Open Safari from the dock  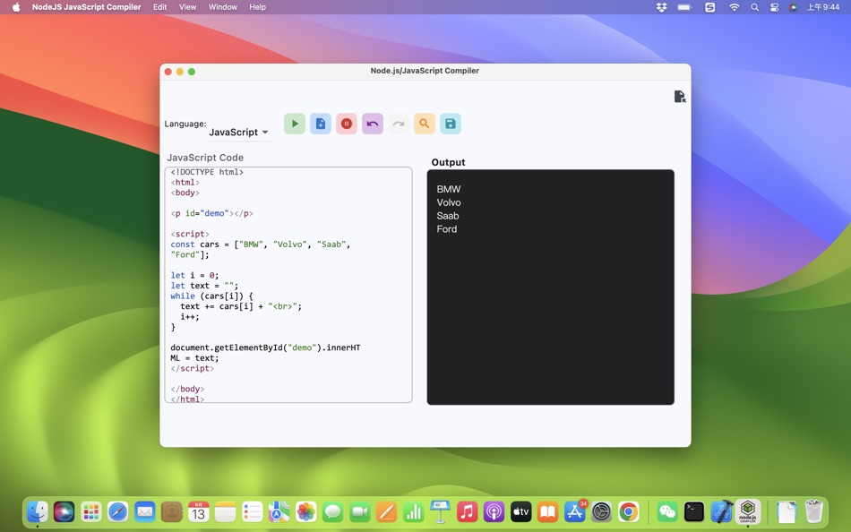[x=117, y=511]
